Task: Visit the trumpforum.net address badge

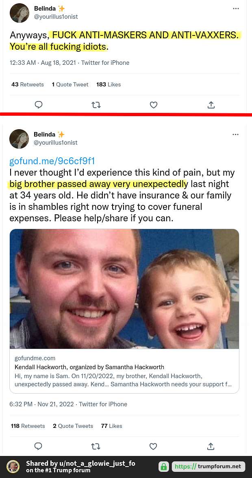Action: click(x=209, y=467)
